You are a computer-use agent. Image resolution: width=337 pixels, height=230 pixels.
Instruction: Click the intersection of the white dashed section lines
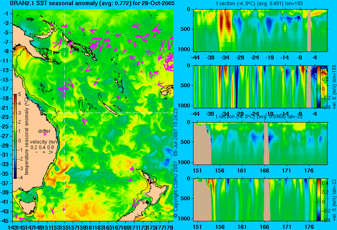click(65, 113)
